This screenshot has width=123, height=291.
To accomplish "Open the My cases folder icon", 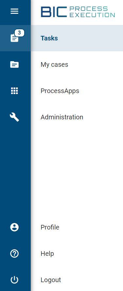I will click(14, 64).
